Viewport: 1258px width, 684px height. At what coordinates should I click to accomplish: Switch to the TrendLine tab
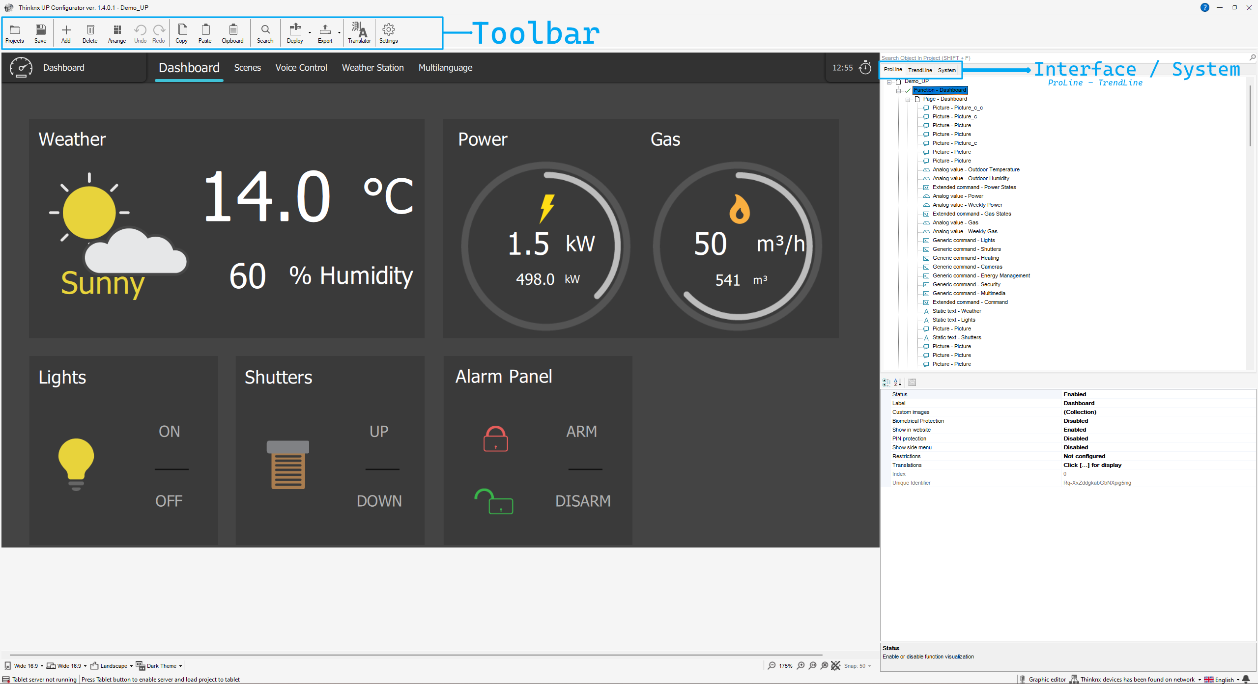click(x=920, y=70)
